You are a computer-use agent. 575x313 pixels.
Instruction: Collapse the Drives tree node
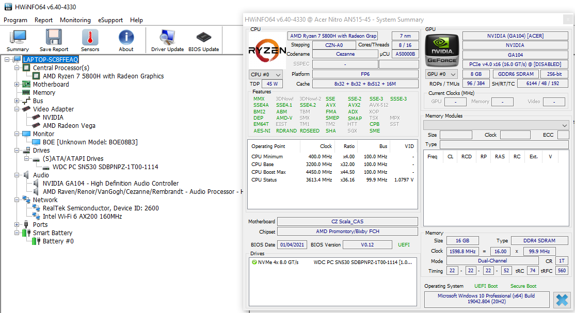pyautogui.click(x=17, y=150)
